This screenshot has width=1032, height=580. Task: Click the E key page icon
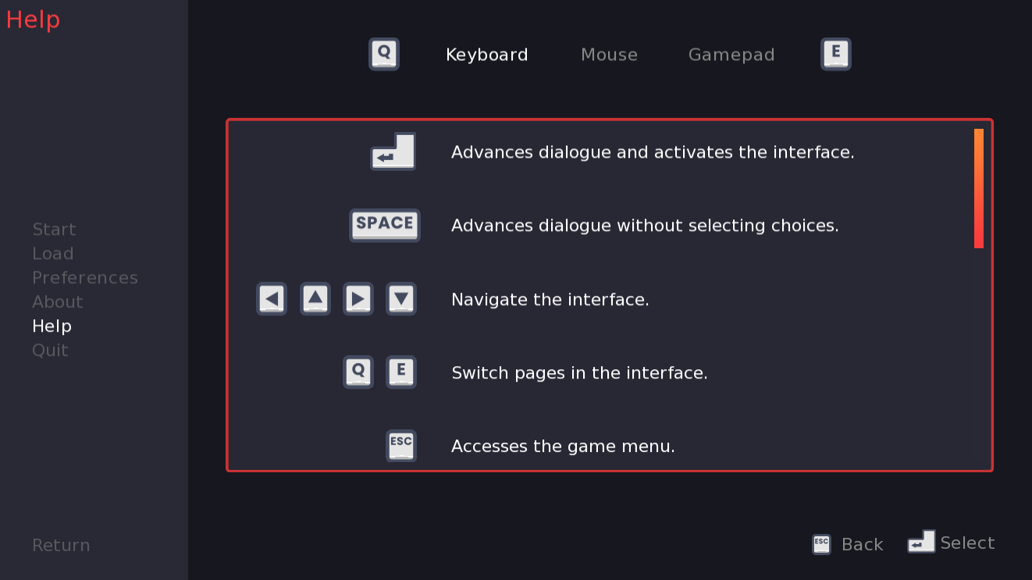835,54
